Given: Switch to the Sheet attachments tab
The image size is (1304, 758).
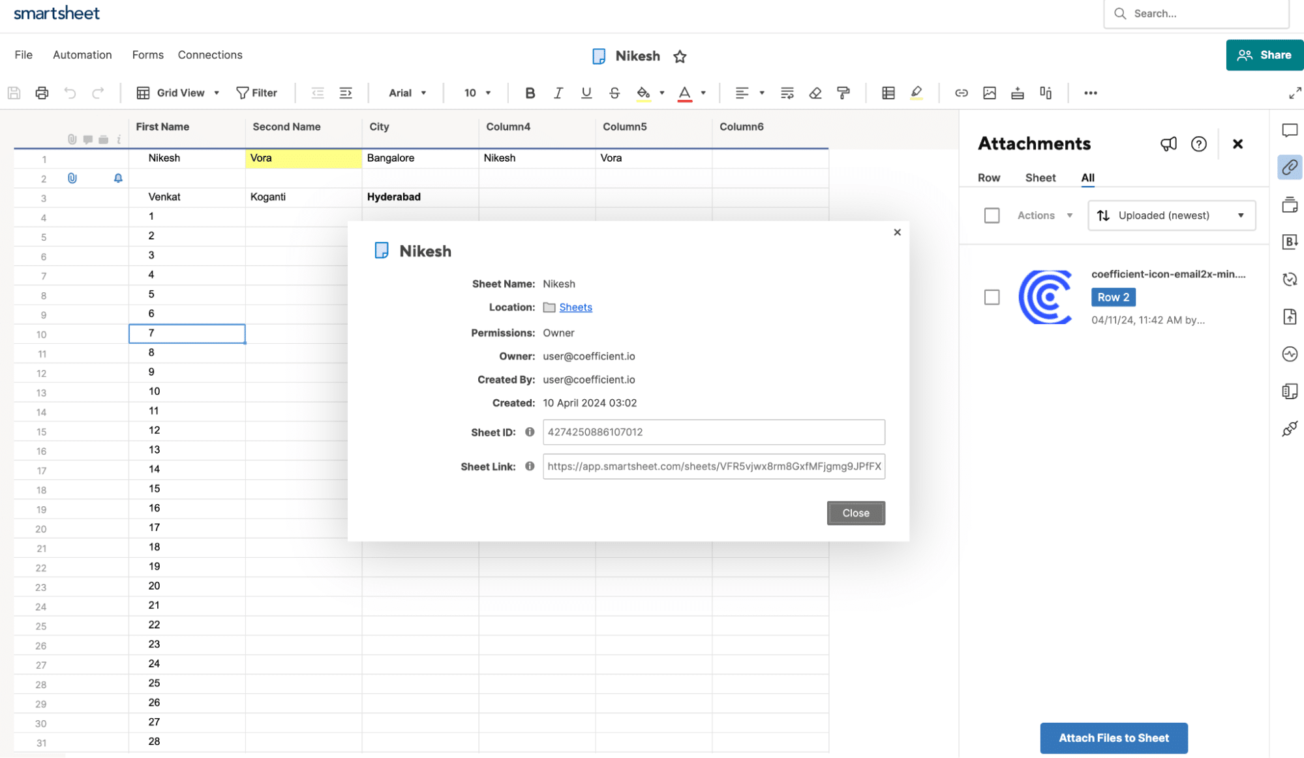Looking at the screenshot, I should [1040, 177].
